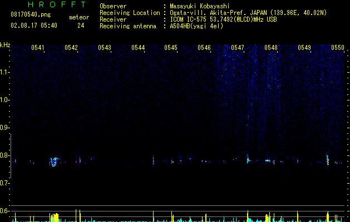Click the meteor count label
The height and width of the screenshot is (222, 350).
[x=79, y=17]
